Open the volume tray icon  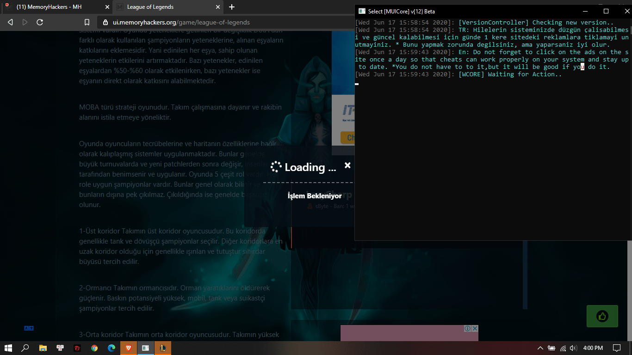(574, 348)
